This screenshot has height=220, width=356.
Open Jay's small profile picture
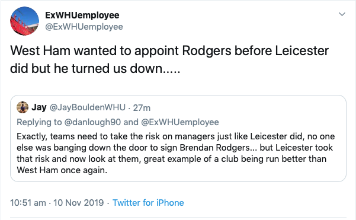[x=23, y=107]
